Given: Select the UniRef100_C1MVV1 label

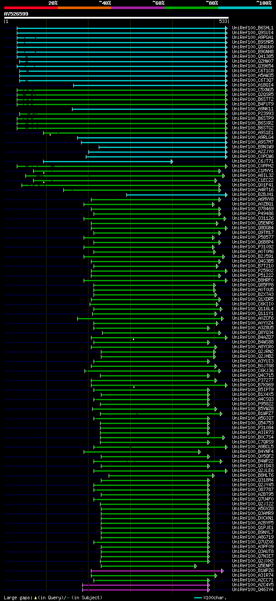Looking at the screenshot, I should point(253,171).
